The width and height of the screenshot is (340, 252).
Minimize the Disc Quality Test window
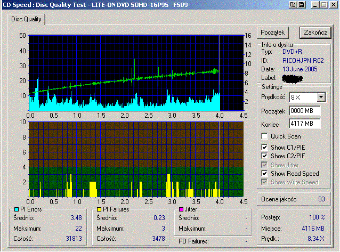click(315, 5)
